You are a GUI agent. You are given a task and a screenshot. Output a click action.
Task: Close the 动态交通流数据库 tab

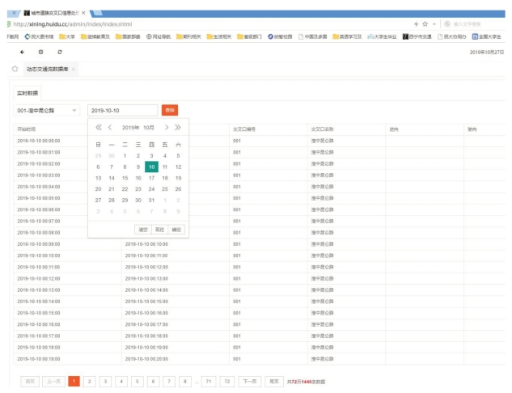[74, 70]
